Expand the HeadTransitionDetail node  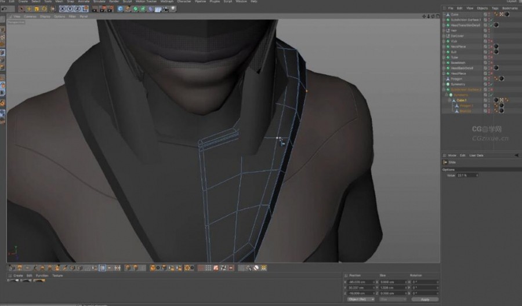[444, 25]
